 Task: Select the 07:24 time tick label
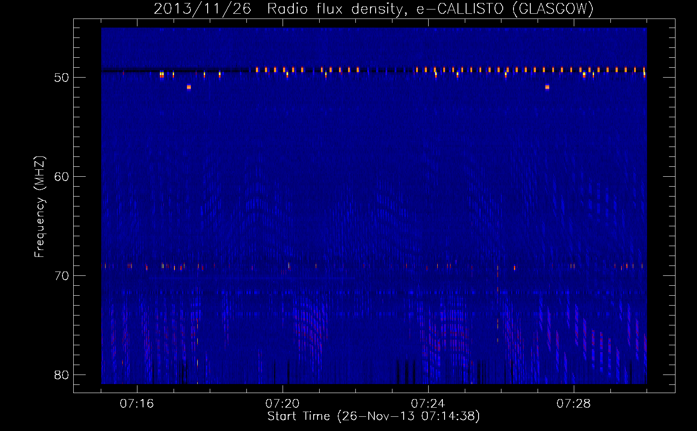[428, 404]
